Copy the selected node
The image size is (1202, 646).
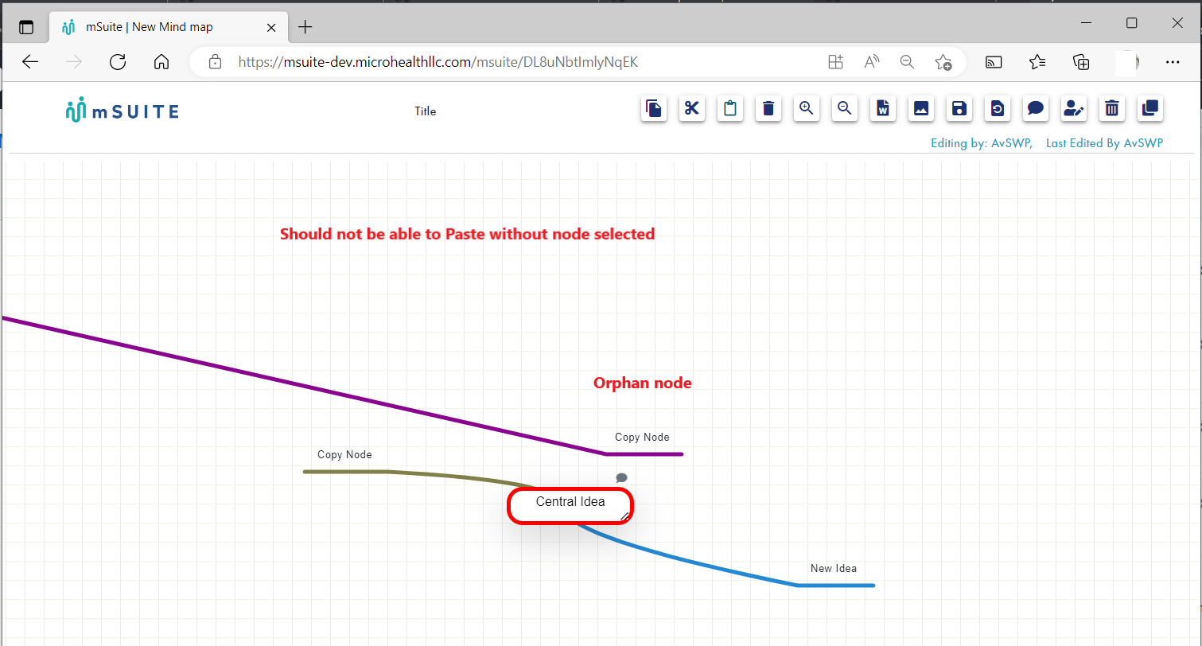654,109
